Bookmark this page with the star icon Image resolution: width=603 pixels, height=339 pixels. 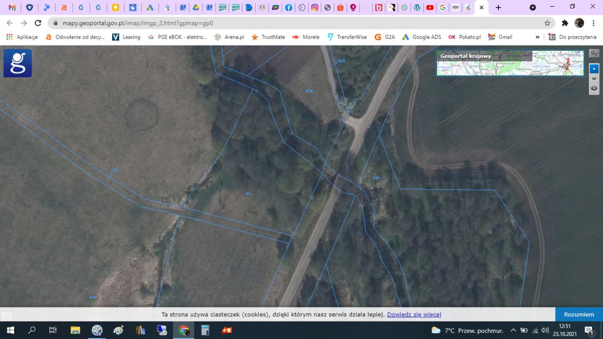click(547, 23)
